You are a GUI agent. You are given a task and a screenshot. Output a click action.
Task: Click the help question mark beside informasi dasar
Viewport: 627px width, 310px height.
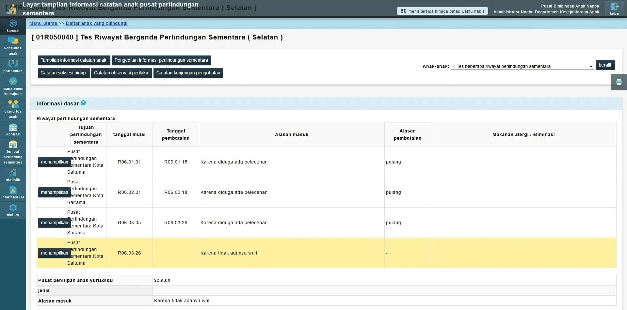tap(83, 103)
